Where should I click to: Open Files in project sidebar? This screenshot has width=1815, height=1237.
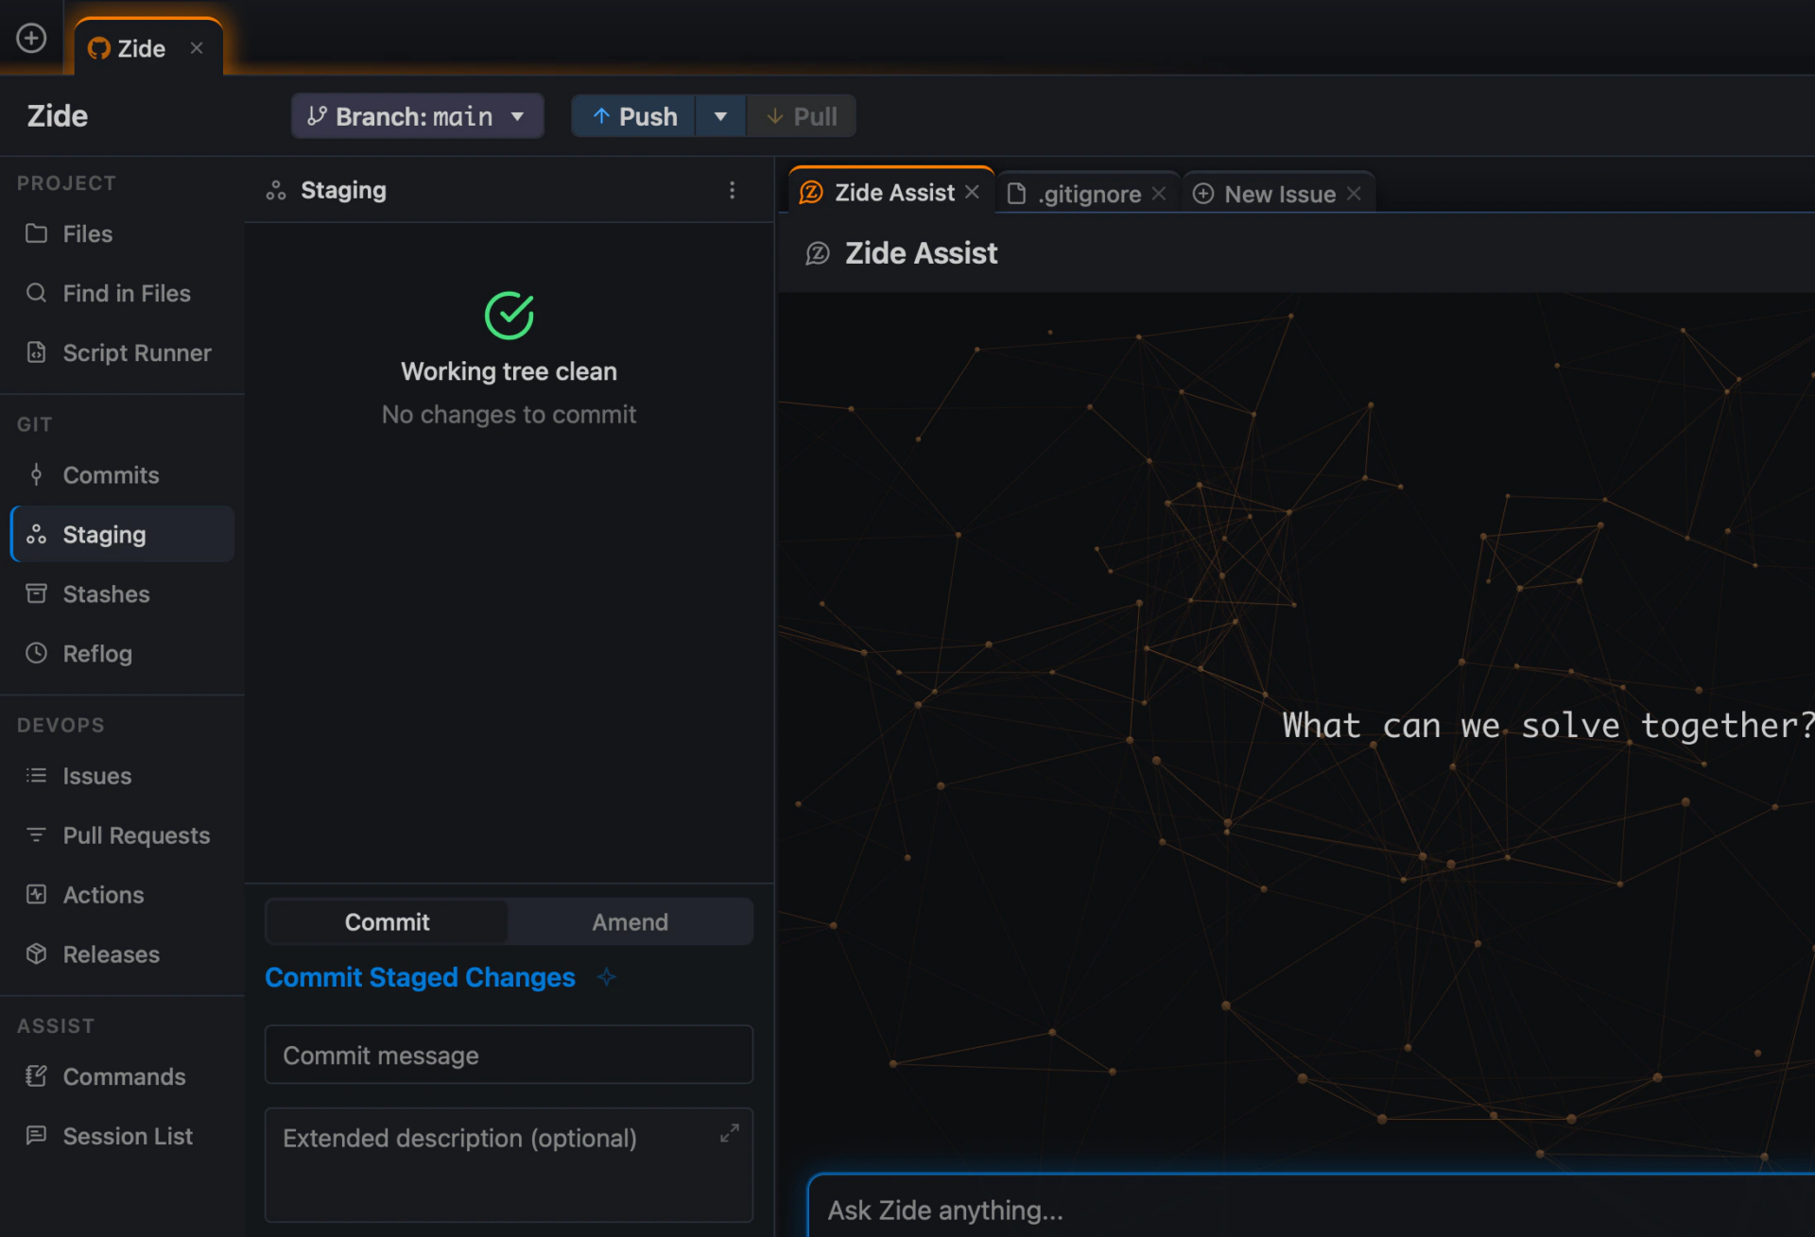click(122, 233)
